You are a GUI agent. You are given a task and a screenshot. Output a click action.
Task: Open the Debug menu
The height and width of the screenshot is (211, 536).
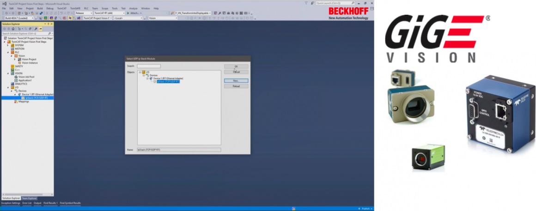point(50,8)
